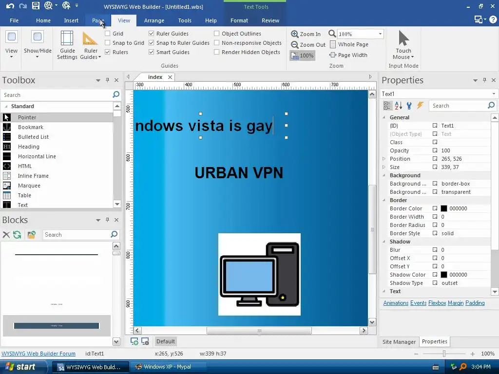This screenshot has width=499, height=374.
Task: Select the Inline Frame tool
Action: click(57, 176)
